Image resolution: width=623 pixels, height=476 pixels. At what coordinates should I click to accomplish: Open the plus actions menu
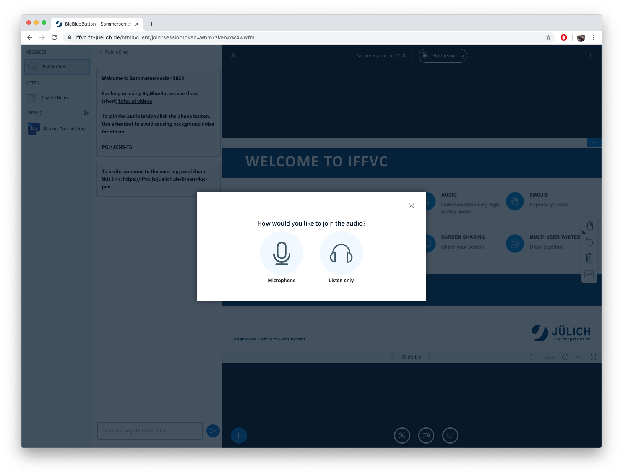pos(239,435)
